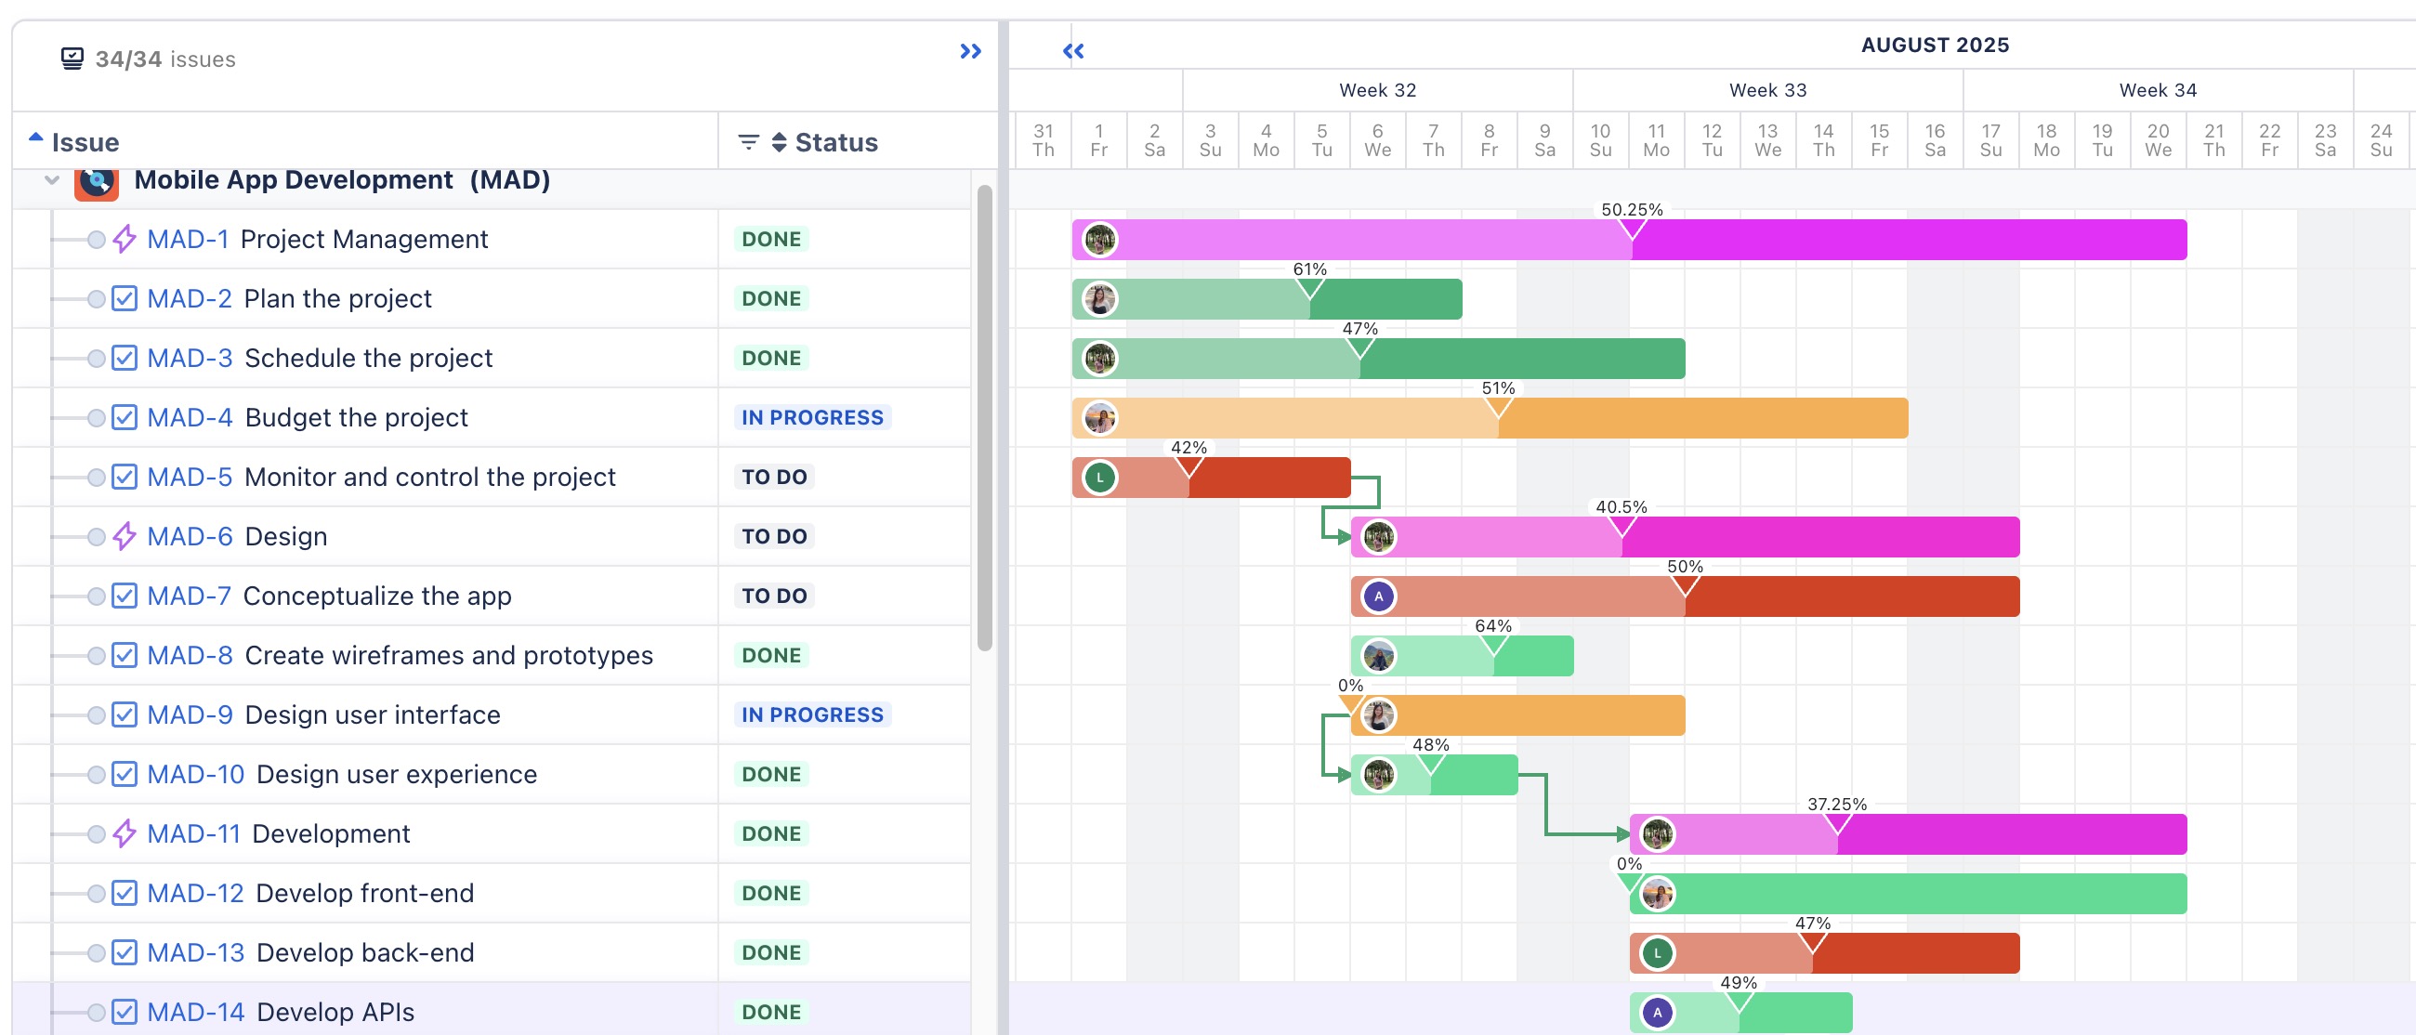Select the Week 33 header
The height and width of the screenshot is (1035, 2416).
click(1768, 90)
